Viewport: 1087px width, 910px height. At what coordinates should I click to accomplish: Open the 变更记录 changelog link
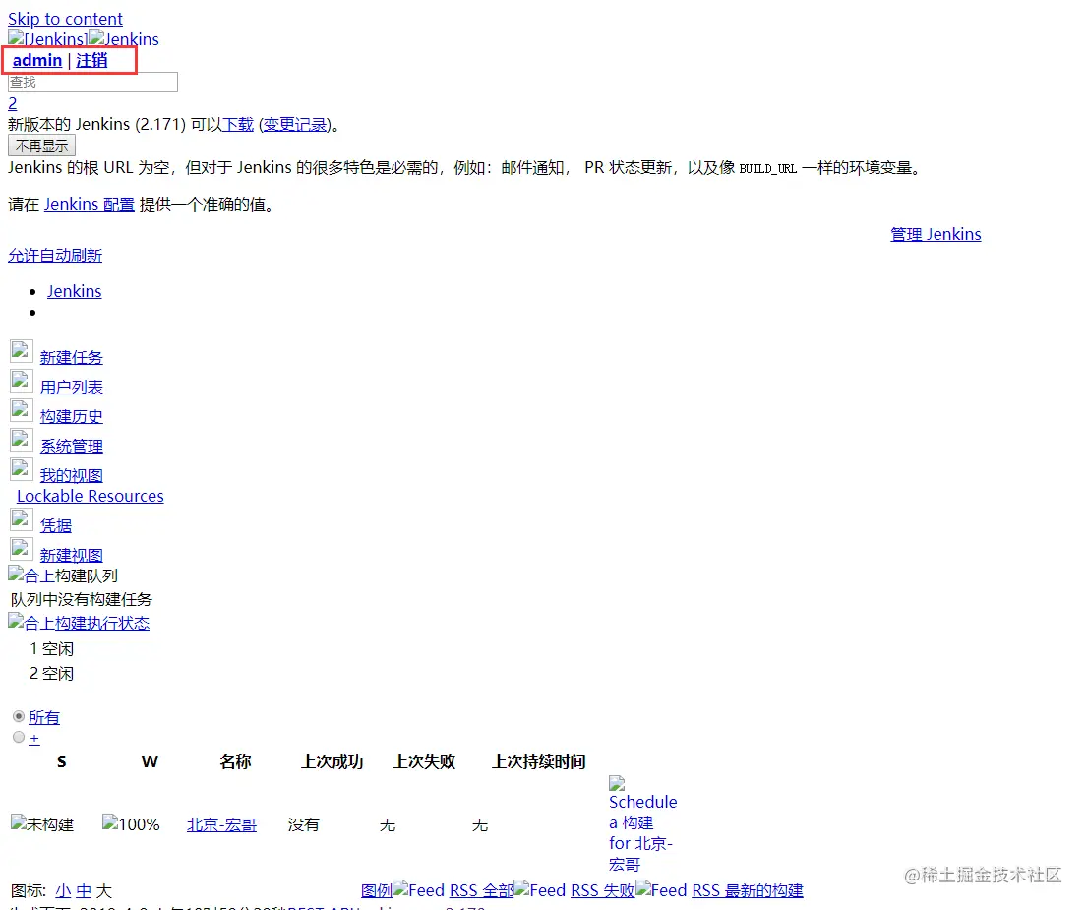point(295,125)
